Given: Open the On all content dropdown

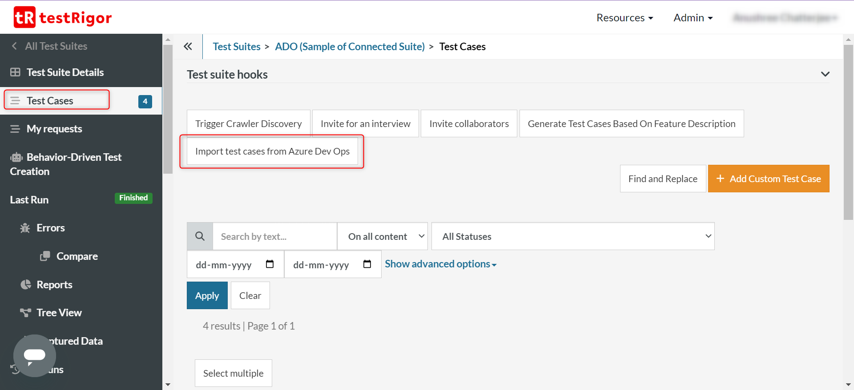Looking at the screenshot, I should click(x=383, y=236).
